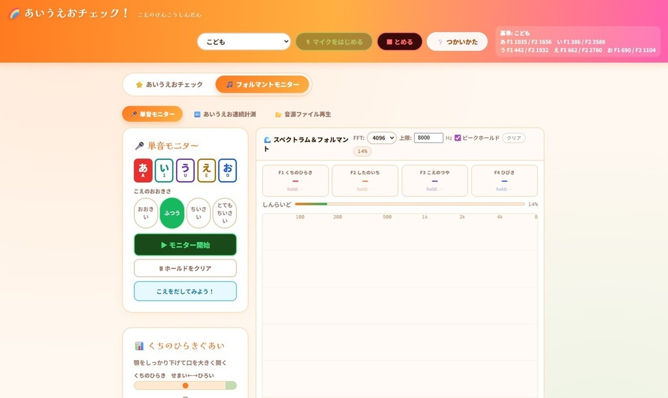Screen dimensions: 668x398
Task: Click the 上限 frequency input showing 8000
Action: click(x=428, y=138)
